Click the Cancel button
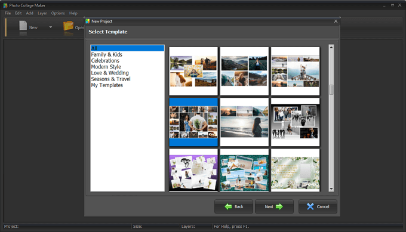406x232 pixels. point(318,206)
